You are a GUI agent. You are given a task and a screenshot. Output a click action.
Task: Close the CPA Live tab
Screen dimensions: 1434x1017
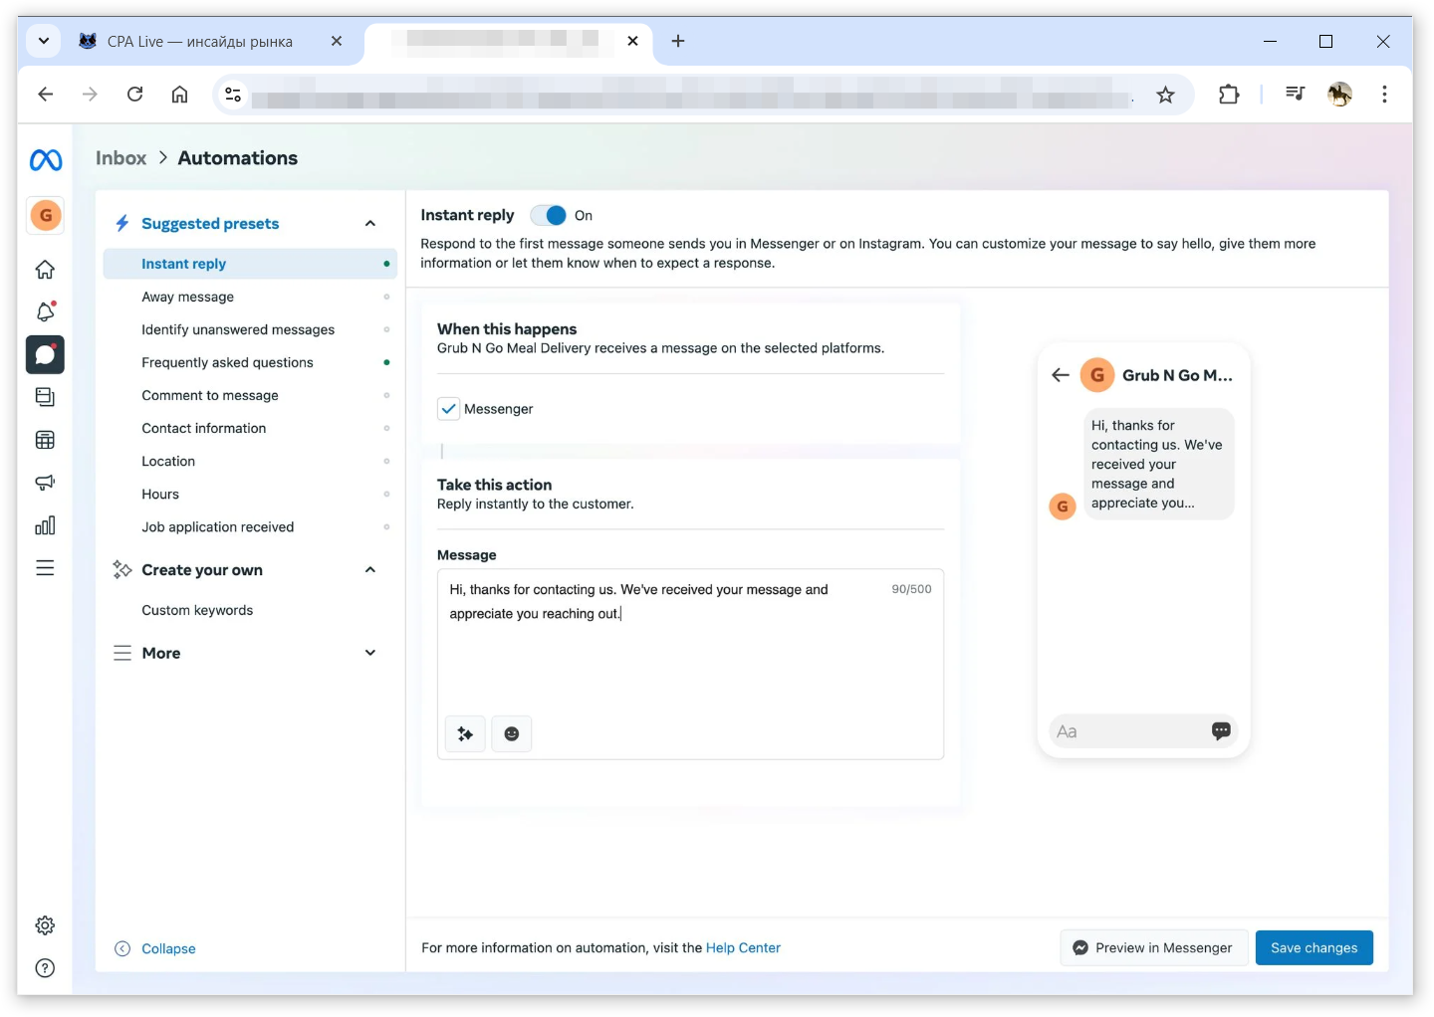point(337,41)
